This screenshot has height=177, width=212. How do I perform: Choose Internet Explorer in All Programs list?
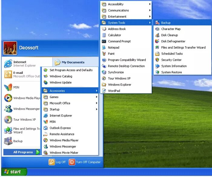pos(70,116)
